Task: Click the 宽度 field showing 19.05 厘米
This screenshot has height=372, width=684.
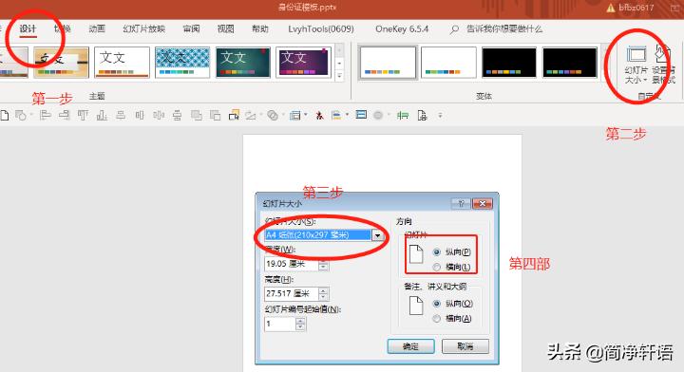Action: click(x=292, y=264)
